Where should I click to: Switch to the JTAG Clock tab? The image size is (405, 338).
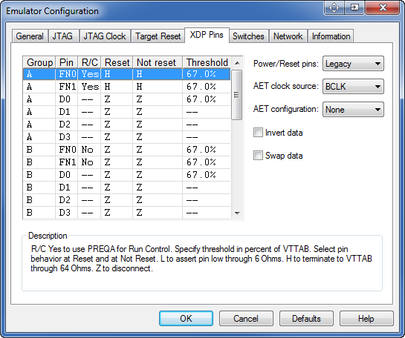pos(105,36)
